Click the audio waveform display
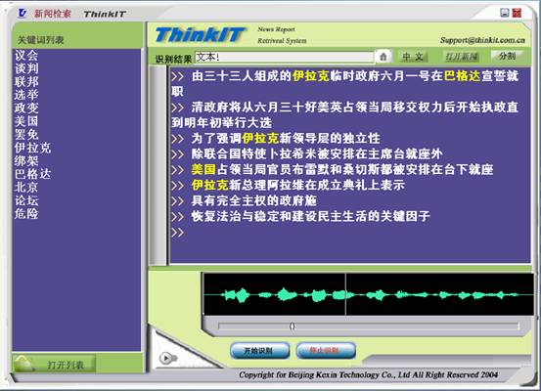This screenshot has height=391, width=541. [x=369, y=294]
